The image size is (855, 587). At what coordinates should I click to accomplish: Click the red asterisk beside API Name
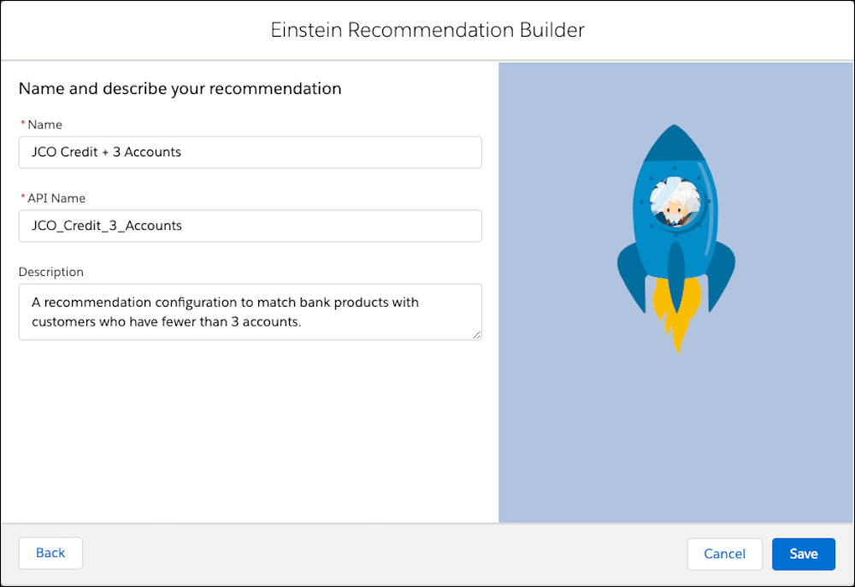click(x=23, y=198)
